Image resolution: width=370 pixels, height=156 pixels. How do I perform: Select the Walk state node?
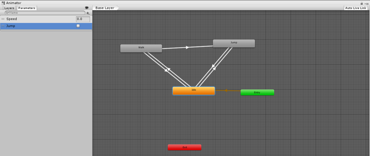141,48
